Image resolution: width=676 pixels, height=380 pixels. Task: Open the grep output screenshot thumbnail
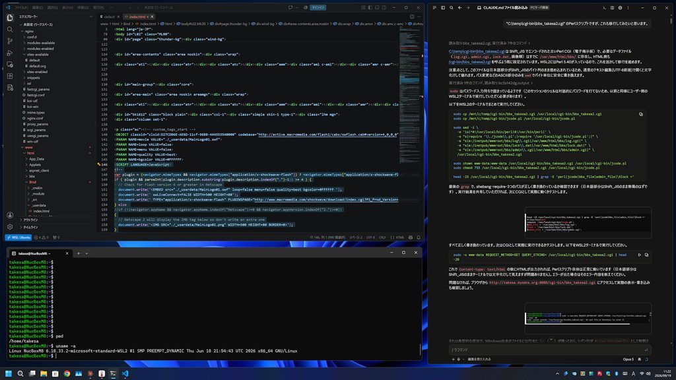click(588, 223)
